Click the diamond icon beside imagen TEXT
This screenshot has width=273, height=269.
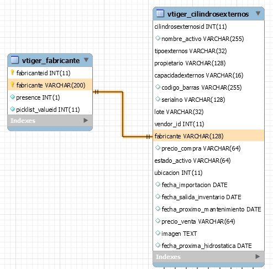[x=158, y=233]
